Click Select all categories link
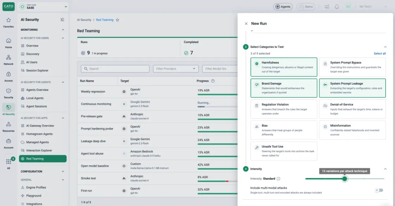The height and width of the screenshot is (206, 395). [379, 53]
